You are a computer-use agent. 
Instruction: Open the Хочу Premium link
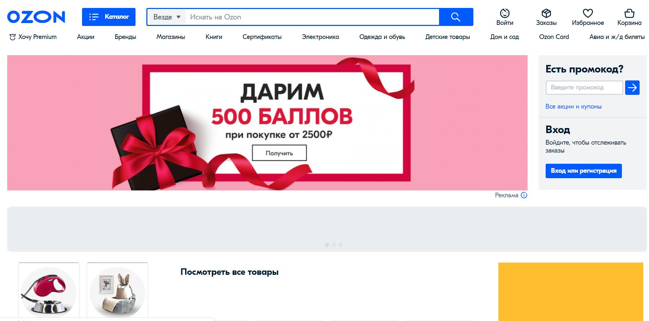pos(33,37)
